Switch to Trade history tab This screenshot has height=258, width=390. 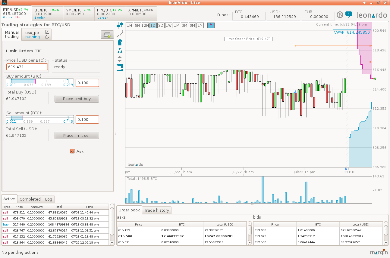tap(157, 210)
